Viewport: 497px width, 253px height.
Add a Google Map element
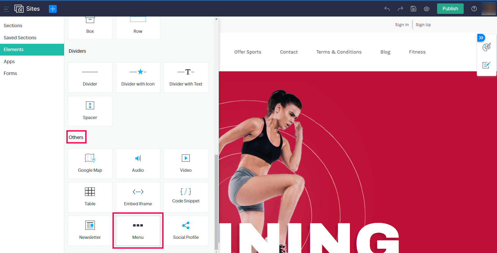(x=90, y=164)
